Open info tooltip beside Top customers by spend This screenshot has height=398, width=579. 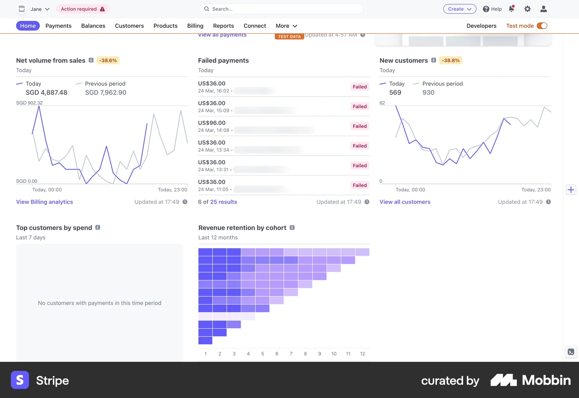[97, 228]
